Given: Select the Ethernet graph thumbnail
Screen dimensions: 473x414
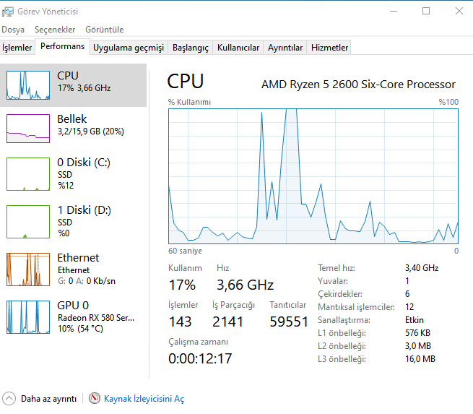Looking at the screenshot, I should tap(28, 269).
